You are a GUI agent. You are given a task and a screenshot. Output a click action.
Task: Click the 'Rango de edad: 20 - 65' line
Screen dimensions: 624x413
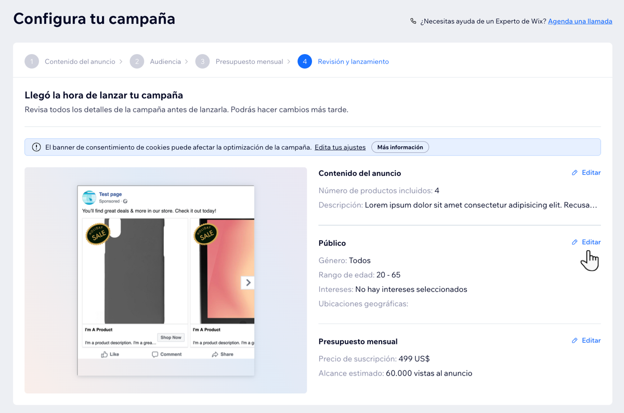[x=359, y=275]
